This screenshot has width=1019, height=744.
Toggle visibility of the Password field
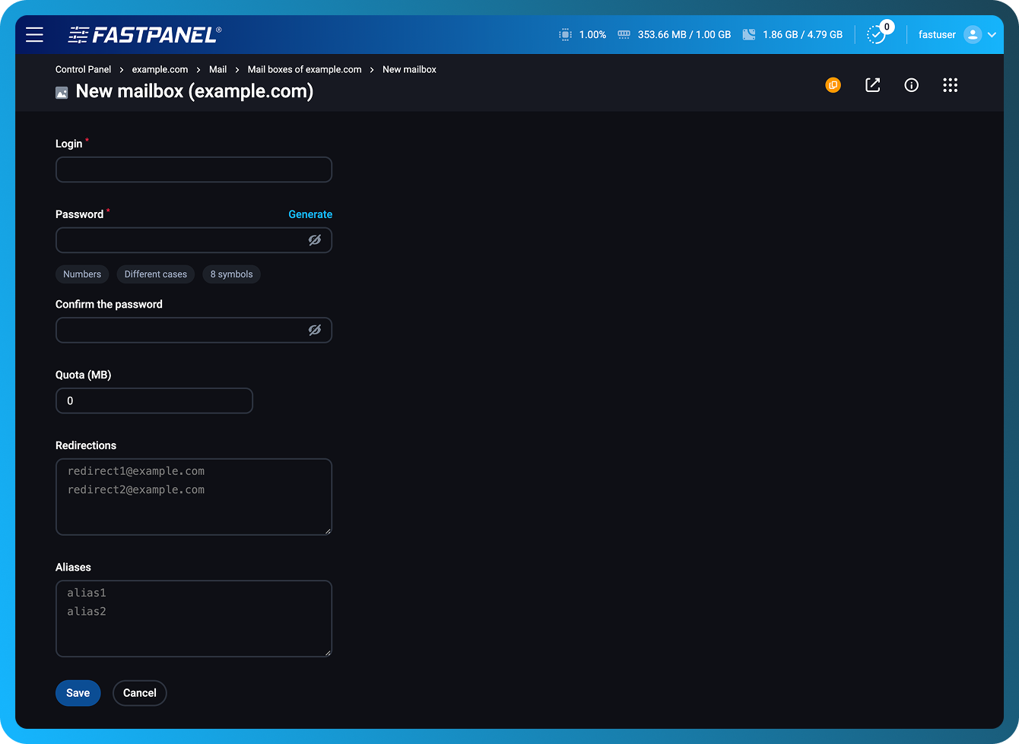(316, 239)
